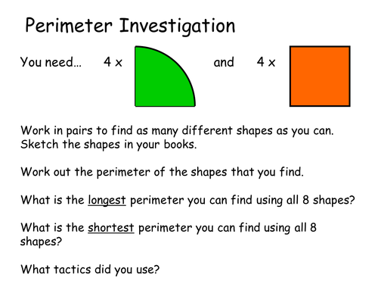The image size is (378, 284).
Task: Click the '4 x' before green shape
Action: click(x=113, y=62)
